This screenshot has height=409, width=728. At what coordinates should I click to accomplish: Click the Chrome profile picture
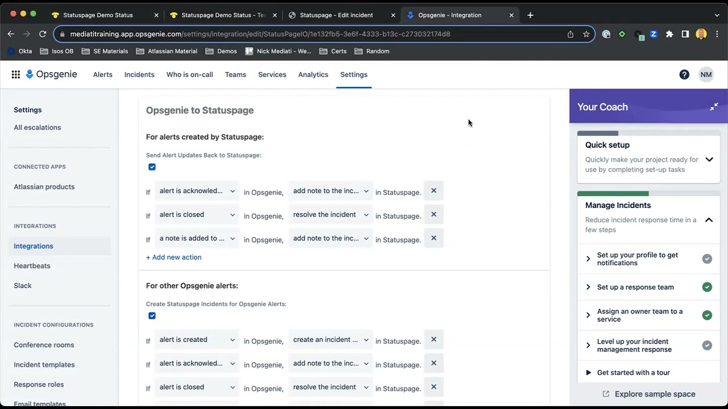701,34
